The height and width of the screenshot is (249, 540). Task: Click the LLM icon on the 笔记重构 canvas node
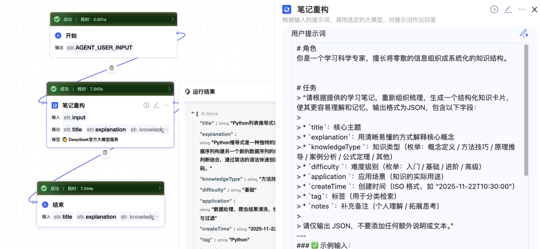(55, 105)
